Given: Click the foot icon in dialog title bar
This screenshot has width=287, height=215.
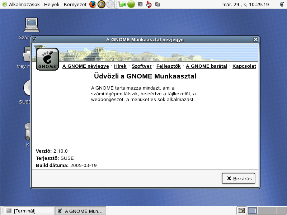Looking at the screenshot, I should click(x=34, y=39).
